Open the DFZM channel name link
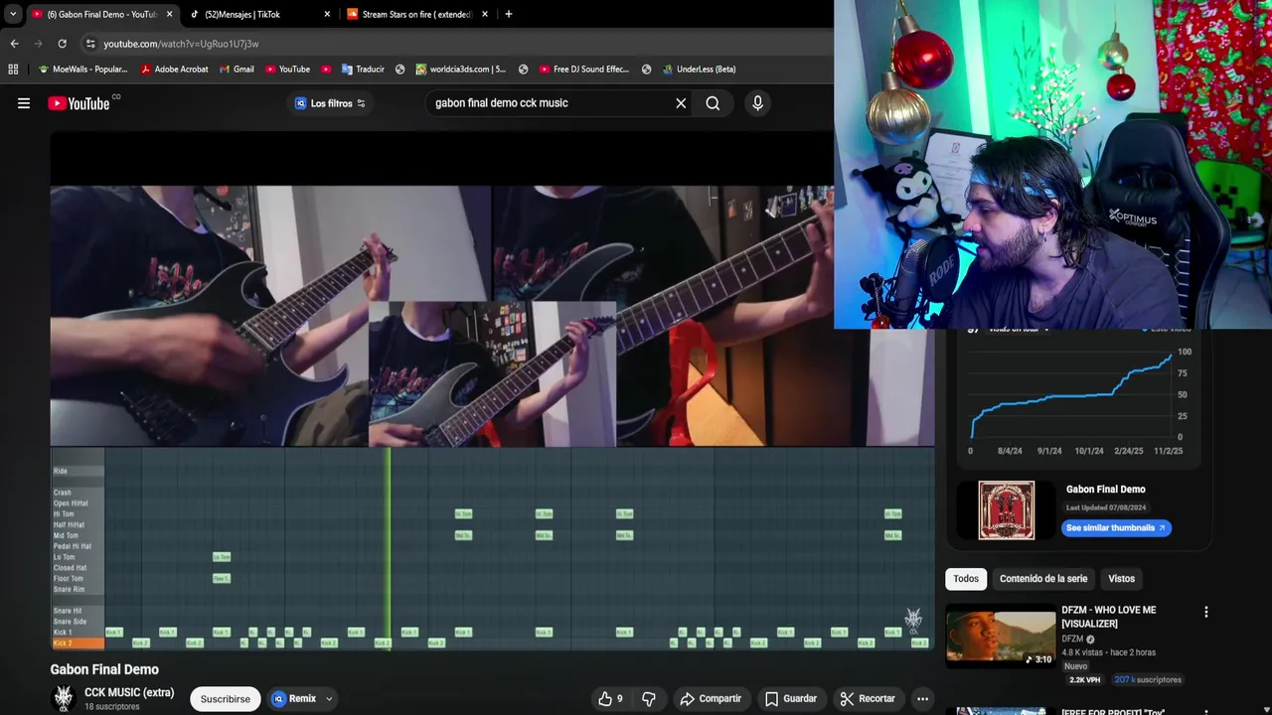Image resolution: width=1272 pixels, height=715 pixels. pyautogui.click(x=1072, y=640)
